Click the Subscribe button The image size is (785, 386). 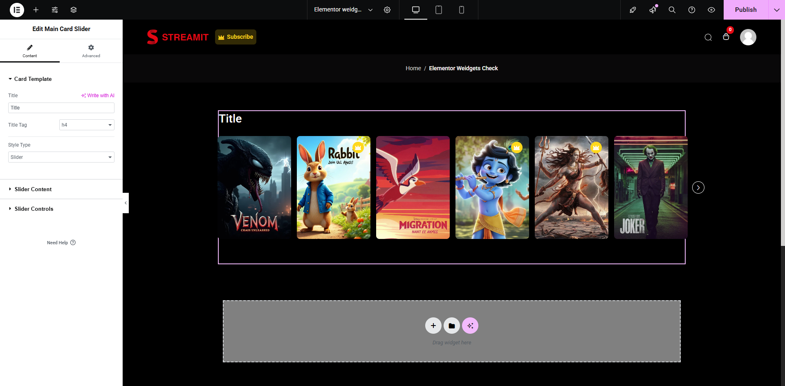(x=235, y=37)
